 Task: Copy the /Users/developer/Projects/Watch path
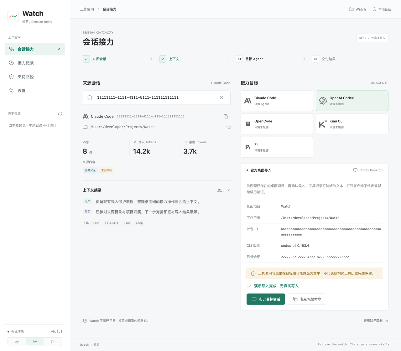pyautogui.click(x=228, y=127)
